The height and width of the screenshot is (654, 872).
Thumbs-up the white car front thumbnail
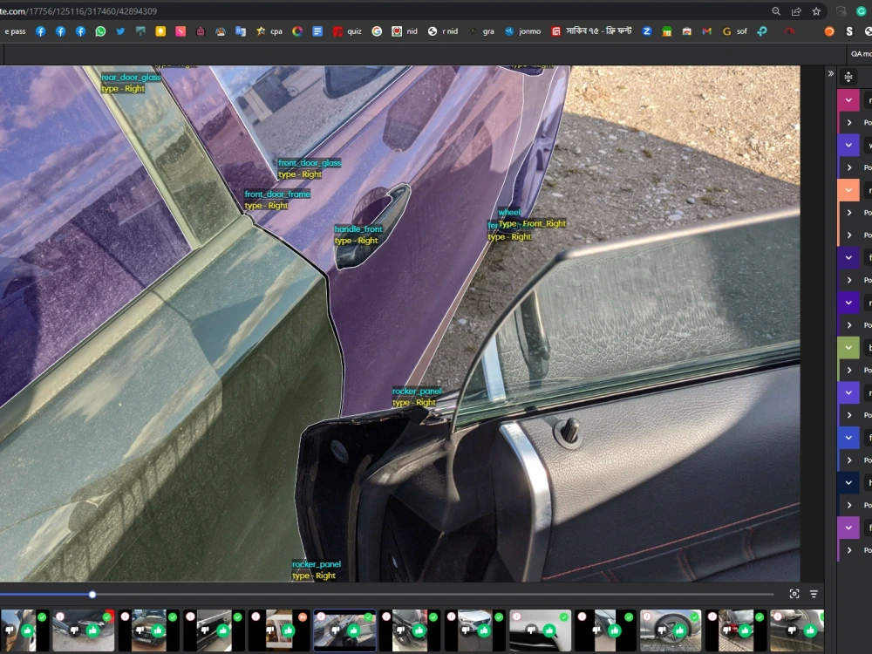484,630
